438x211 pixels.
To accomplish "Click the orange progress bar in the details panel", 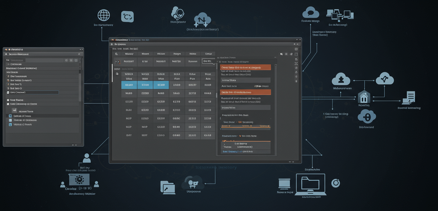I will (x=245, y=127).
